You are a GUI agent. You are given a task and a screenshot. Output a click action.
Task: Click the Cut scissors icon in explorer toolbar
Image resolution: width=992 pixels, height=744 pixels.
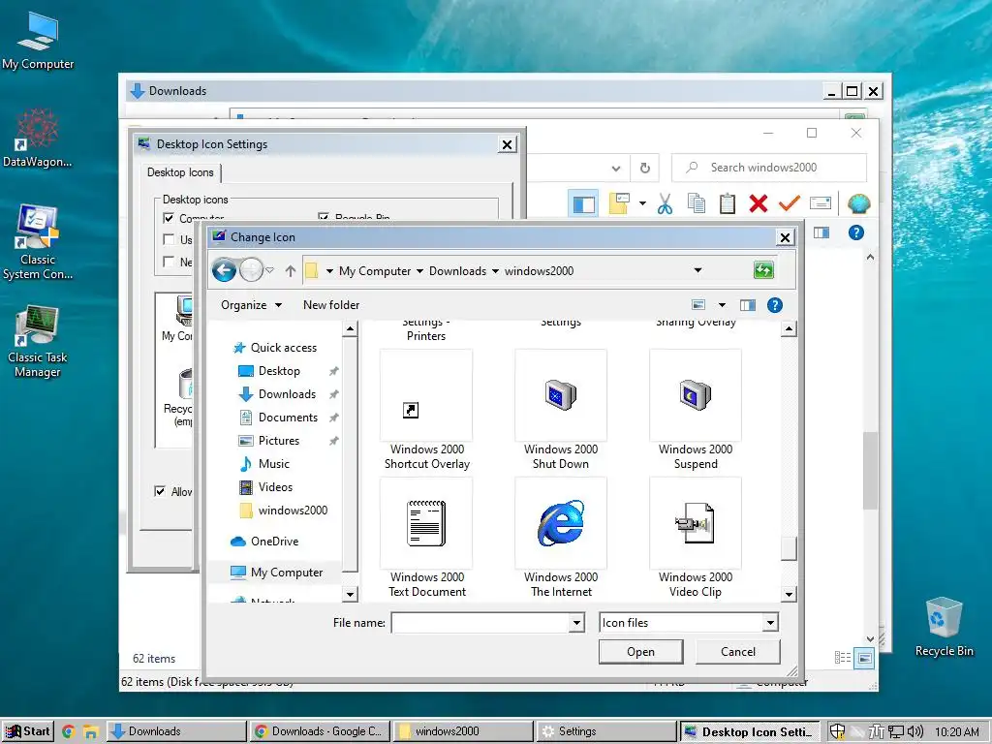point(665,203)
